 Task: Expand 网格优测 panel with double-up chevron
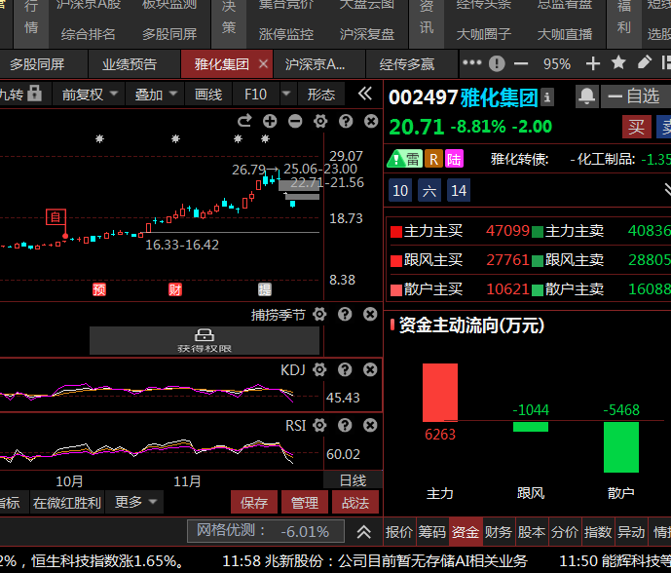364,531
